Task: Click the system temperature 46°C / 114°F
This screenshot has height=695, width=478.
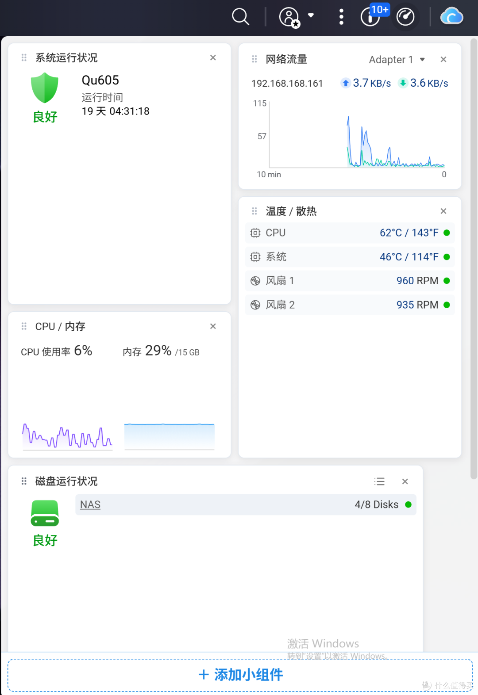Action: [409, 257]
